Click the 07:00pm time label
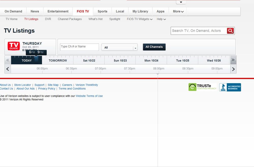Image resolution: width=254 pixels, height=167 pixels. (100, 69)
